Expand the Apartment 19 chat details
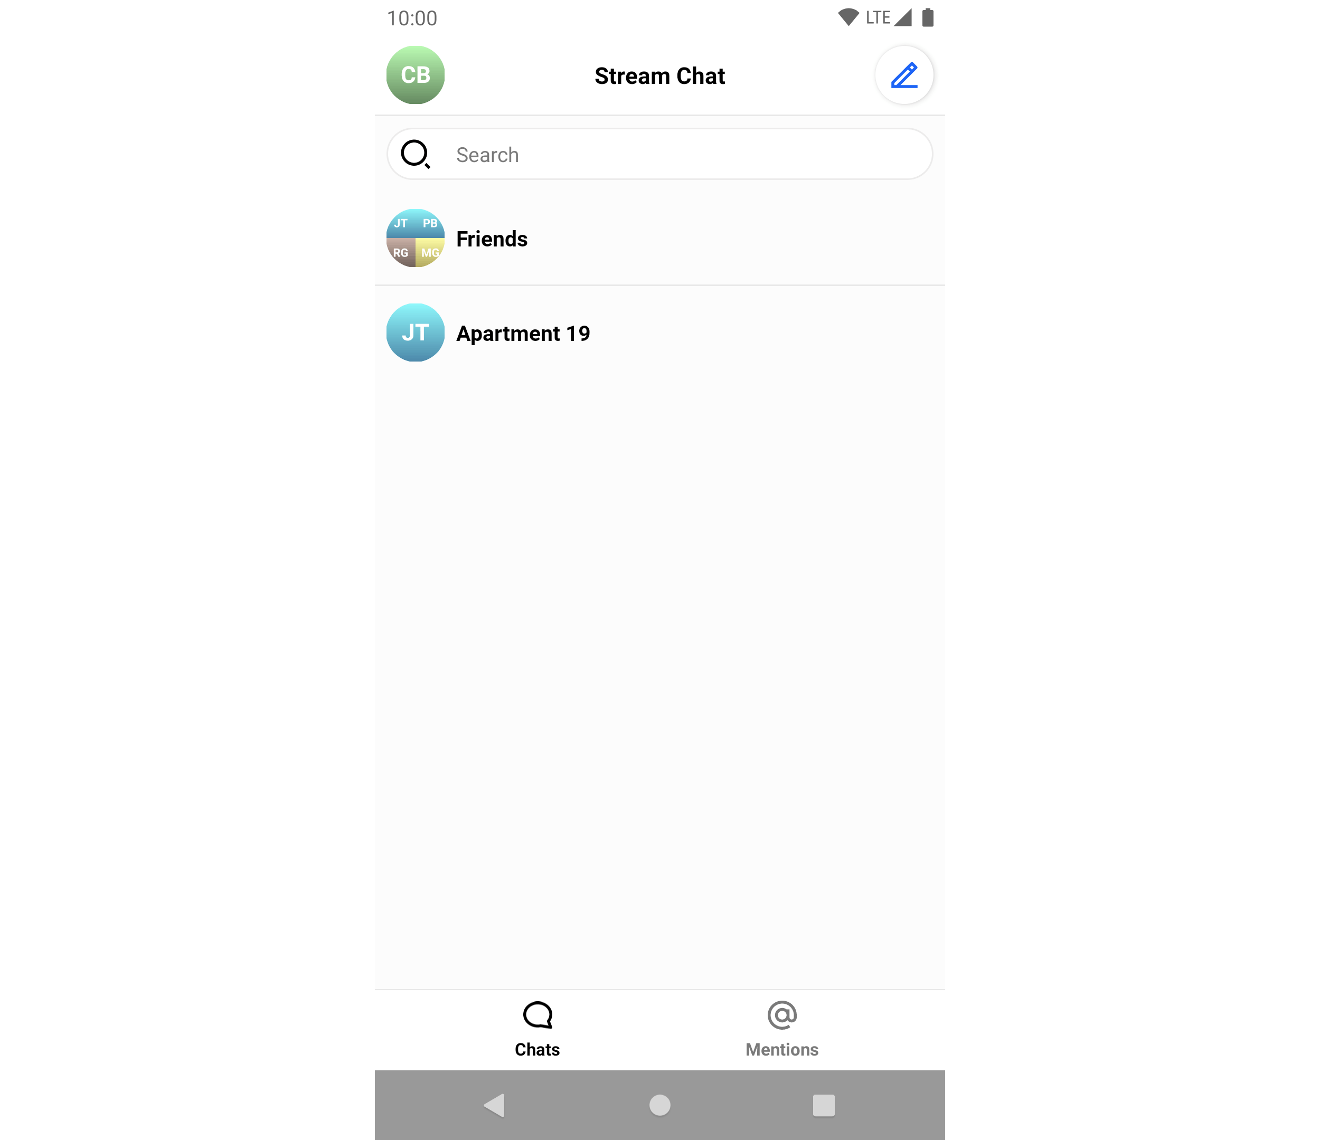The height and width of the screenshot is (1140, 1320). click(660, 332)
